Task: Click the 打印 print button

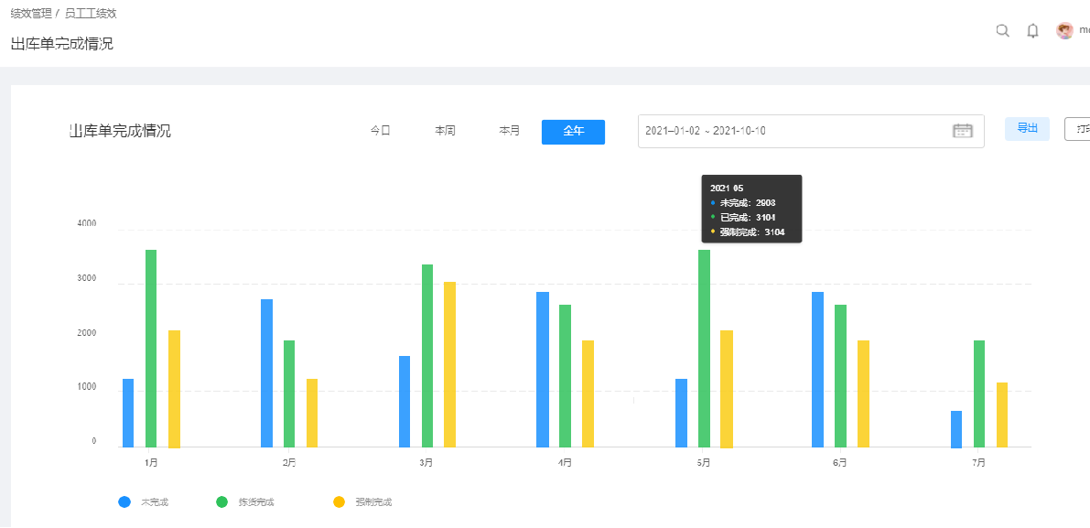Action: coord(1078,129)
